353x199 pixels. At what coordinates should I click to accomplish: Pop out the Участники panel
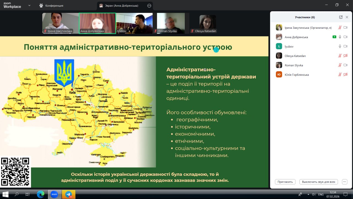pyautogui.click(x=341, y=17)
